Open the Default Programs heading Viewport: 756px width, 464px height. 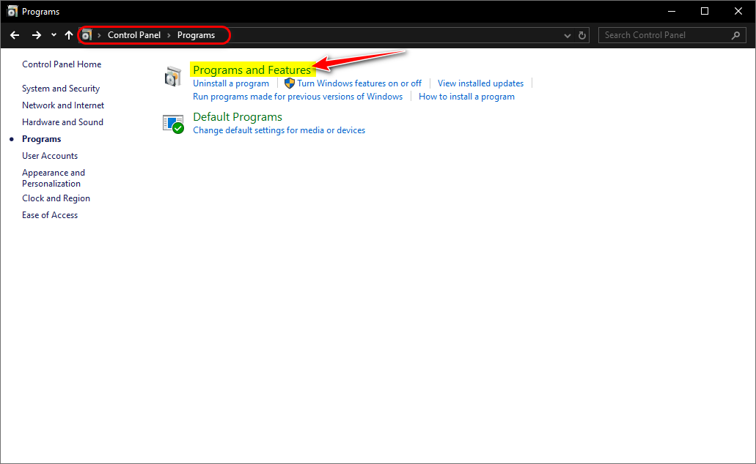(238, 117)
